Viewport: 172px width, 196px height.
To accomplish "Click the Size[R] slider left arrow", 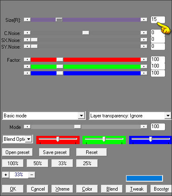I will 27,20.
